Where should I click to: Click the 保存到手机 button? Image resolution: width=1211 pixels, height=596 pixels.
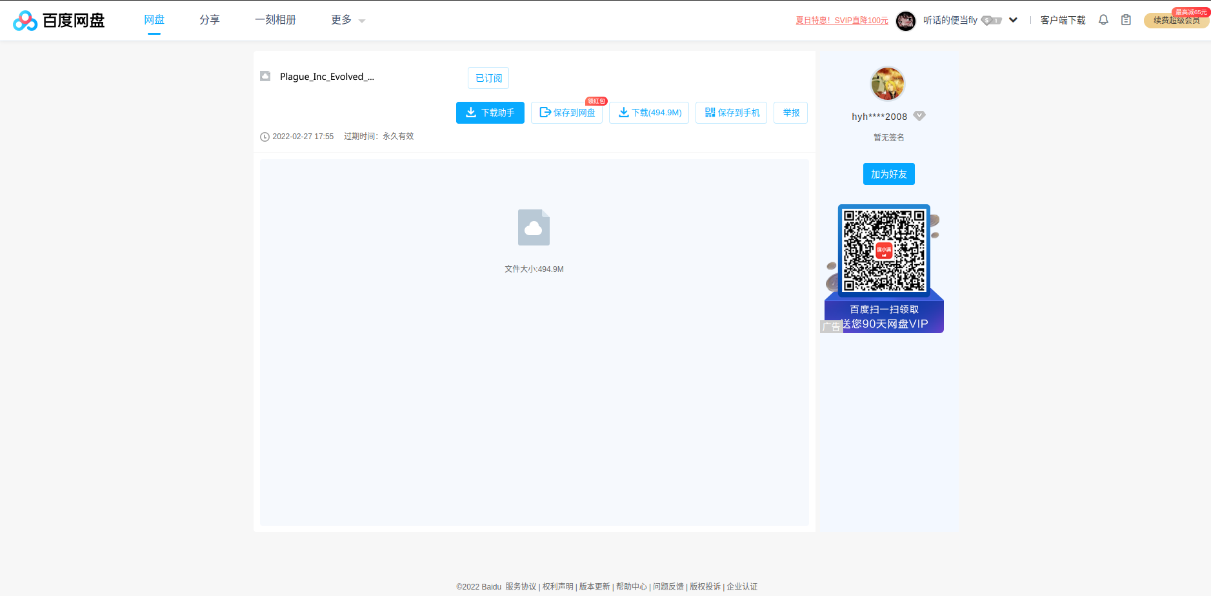[x=732, y=113]
